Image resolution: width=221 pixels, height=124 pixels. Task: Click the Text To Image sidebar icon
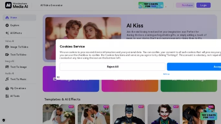[x=7, y=67]
